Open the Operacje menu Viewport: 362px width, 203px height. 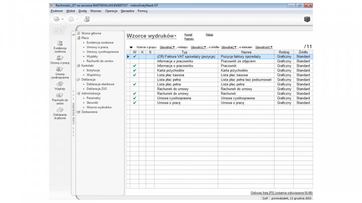(111, 11)
